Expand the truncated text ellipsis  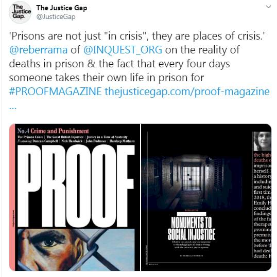13,107
